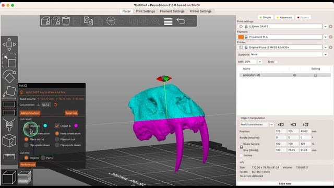Enable the Brim checkbox

click(x=276, y=62)
